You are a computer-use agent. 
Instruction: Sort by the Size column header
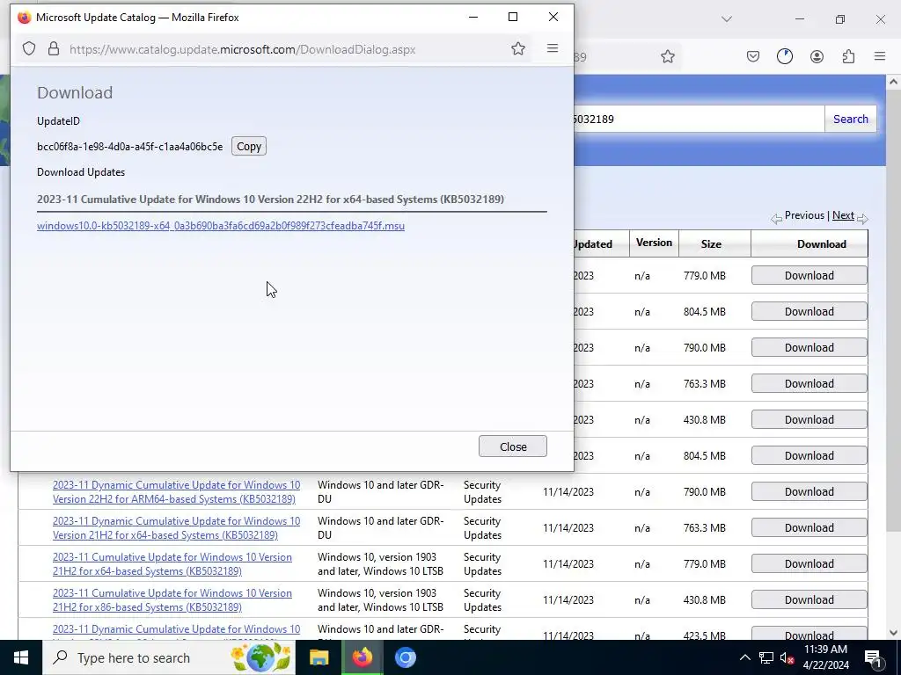click(x=711, y=244)
